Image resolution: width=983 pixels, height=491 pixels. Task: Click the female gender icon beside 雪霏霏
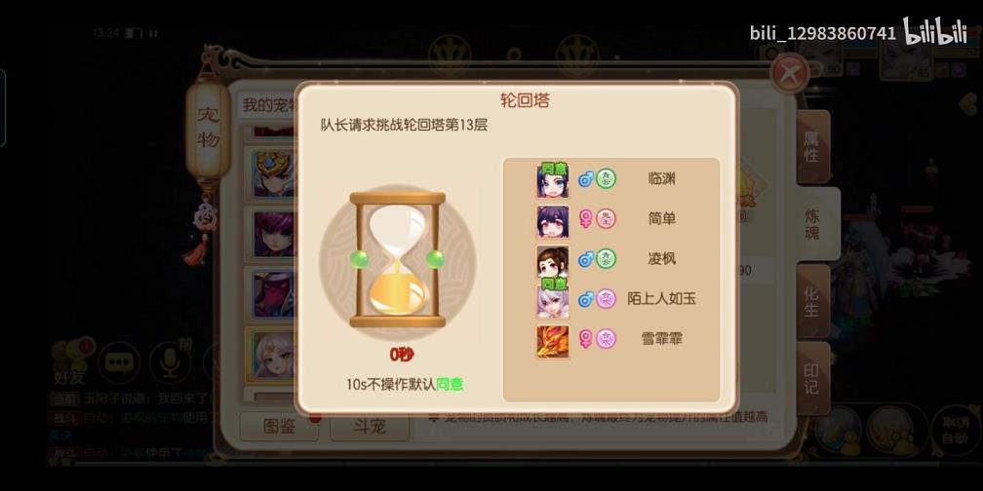point(585,340)
